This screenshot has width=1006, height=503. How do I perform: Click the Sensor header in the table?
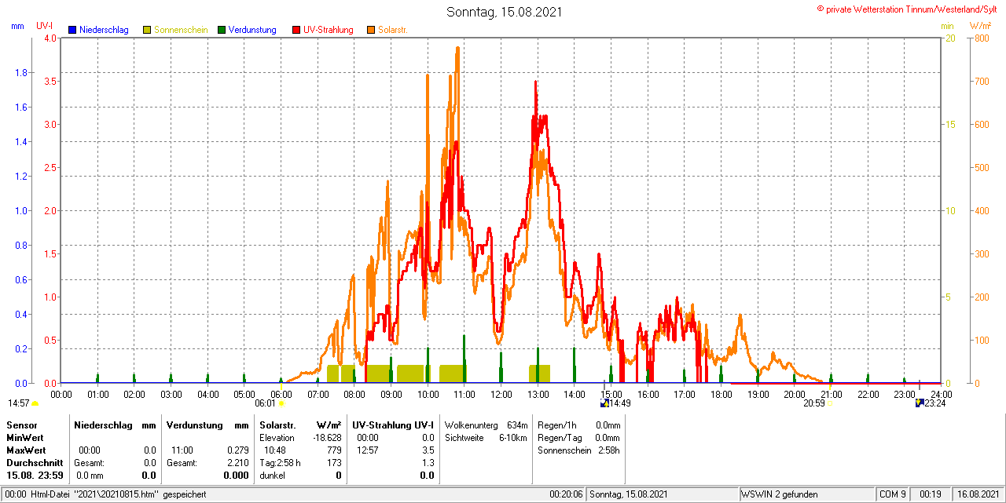coord(21,425)
